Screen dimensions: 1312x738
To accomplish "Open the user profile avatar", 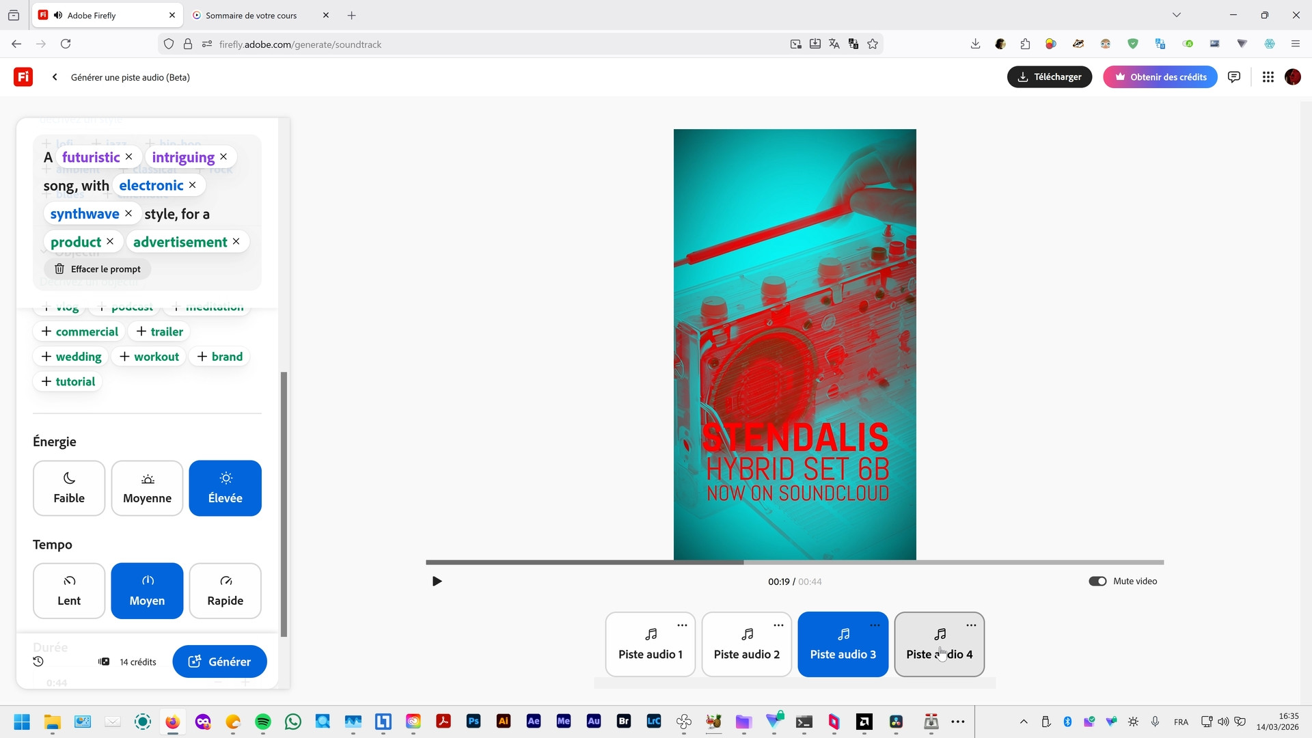I will point(1293,77).
